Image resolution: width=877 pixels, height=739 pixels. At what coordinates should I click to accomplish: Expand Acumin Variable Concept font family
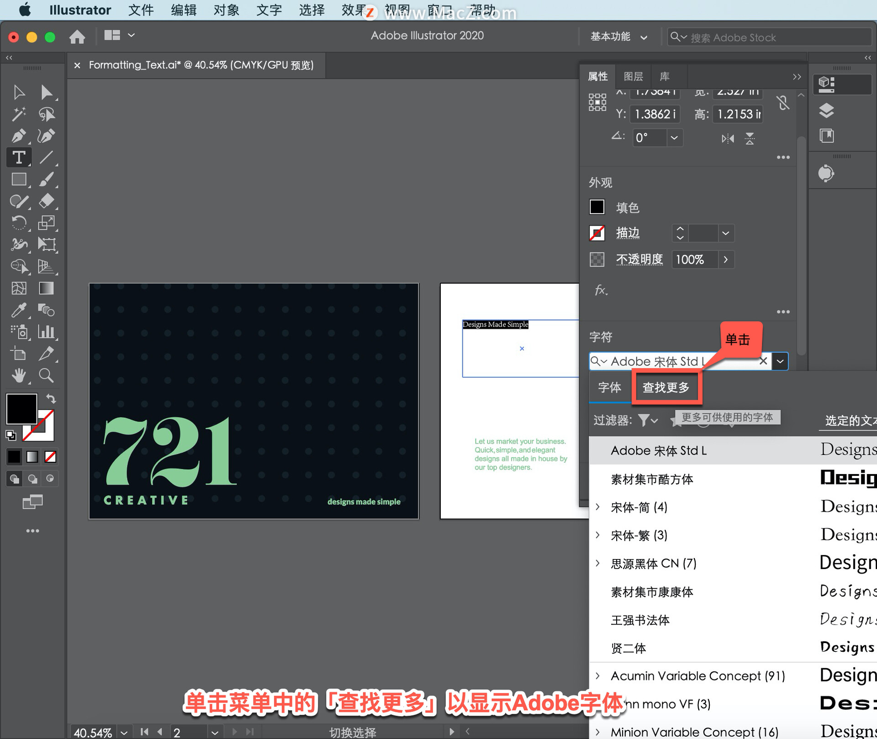tap(597, 676)
